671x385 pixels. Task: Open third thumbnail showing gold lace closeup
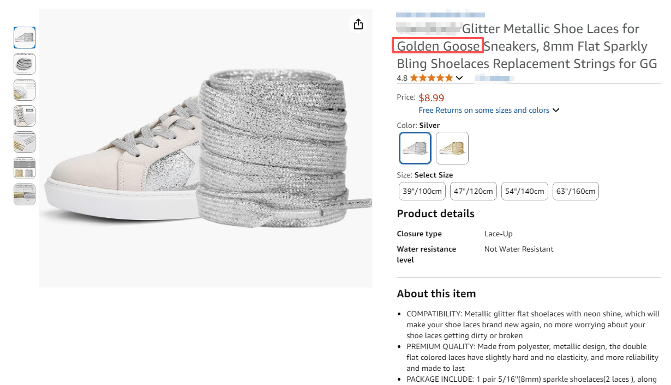coord(25,90)
